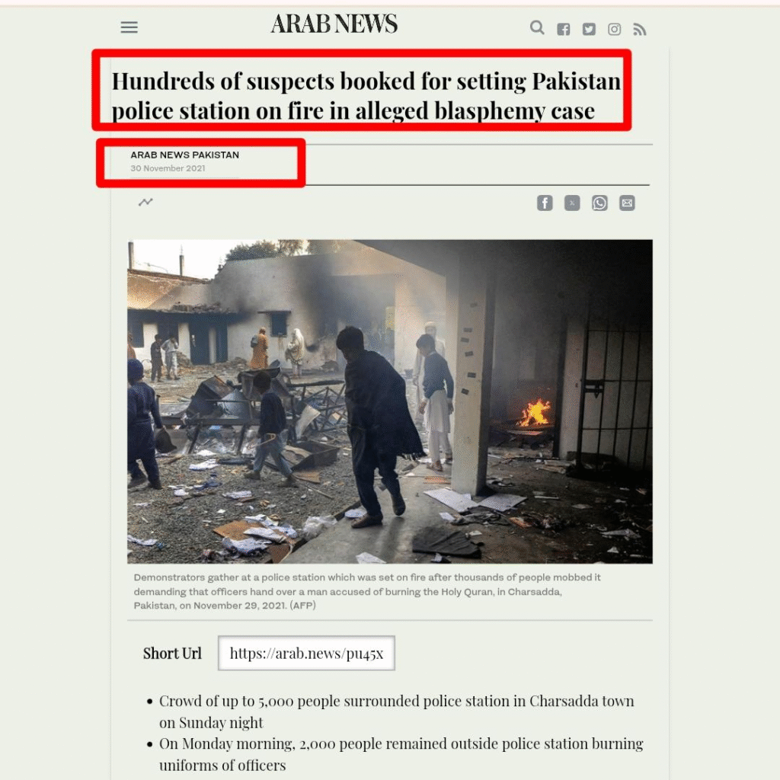Share article on X
The height and width of the screenshot is (780, 780).
(572, 203)
